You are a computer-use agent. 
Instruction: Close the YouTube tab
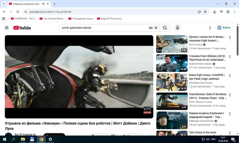point(48,4)
